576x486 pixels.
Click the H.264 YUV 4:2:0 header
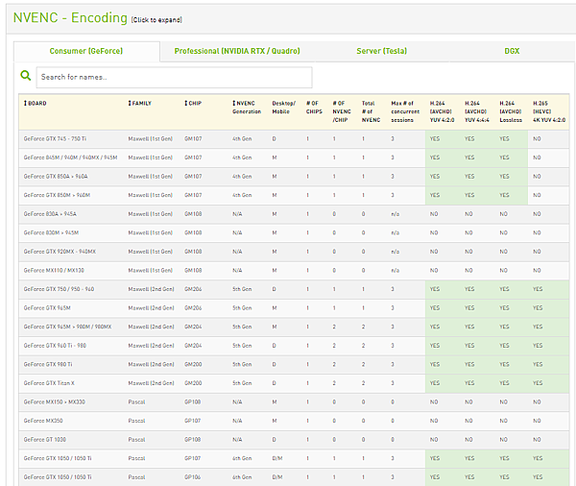tap(442, 111)
